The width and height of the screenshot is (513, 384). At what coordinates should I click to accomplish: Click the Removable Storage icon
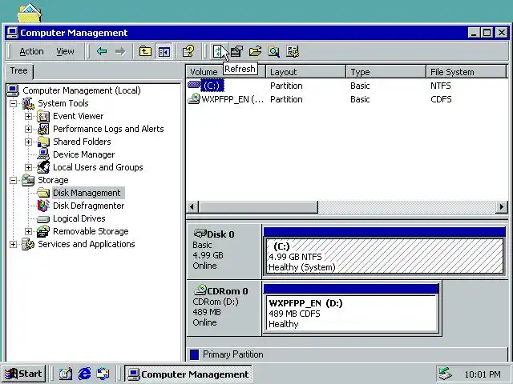pyautogui.click(x=43, y=231)
